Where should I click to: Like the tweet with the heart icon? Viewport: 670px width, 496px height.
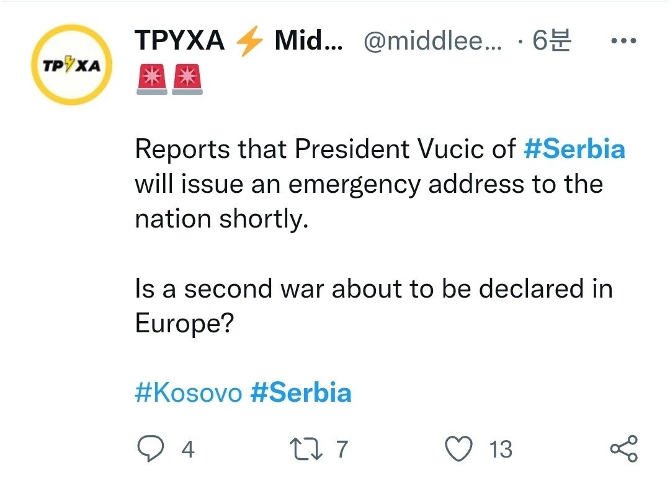460,449
